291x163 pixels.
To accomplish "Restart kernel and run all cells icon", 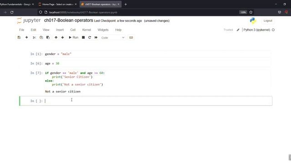I will click(x=96, y=38).
